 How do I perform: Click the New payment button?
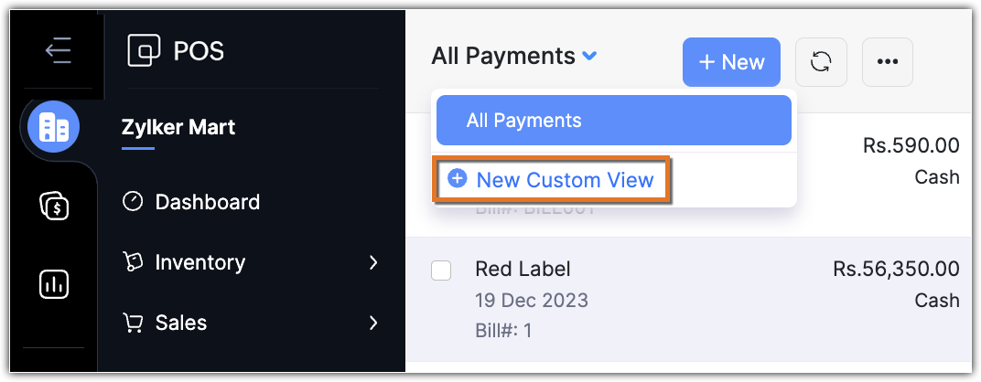(731, 62)
